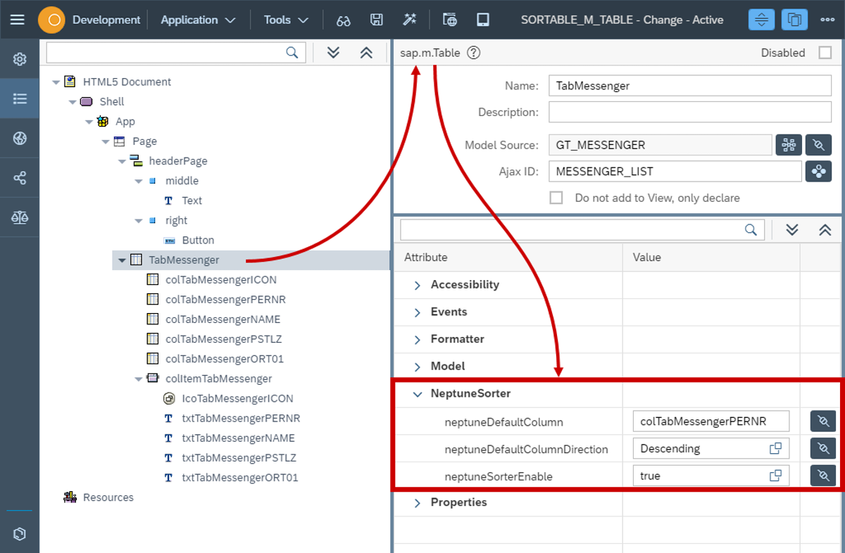
Task: Click inside the attribute search field
Action: point(577,229)
